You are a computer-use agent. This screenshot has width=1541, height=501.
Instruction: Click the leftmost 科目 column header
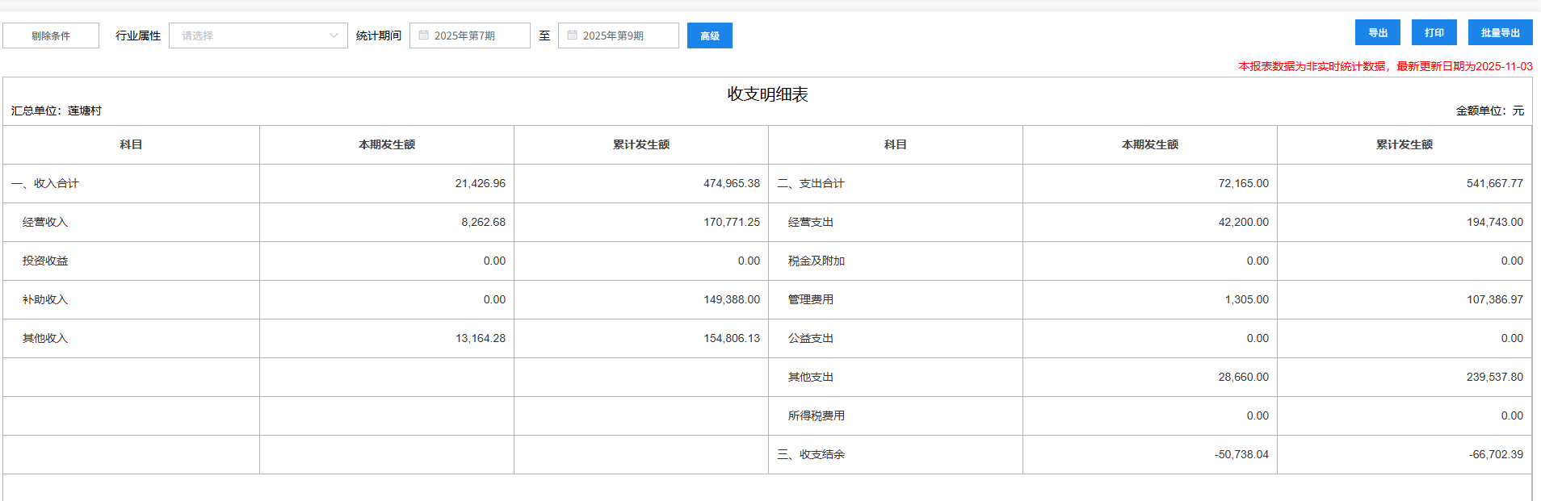click(x=131, y=144)
